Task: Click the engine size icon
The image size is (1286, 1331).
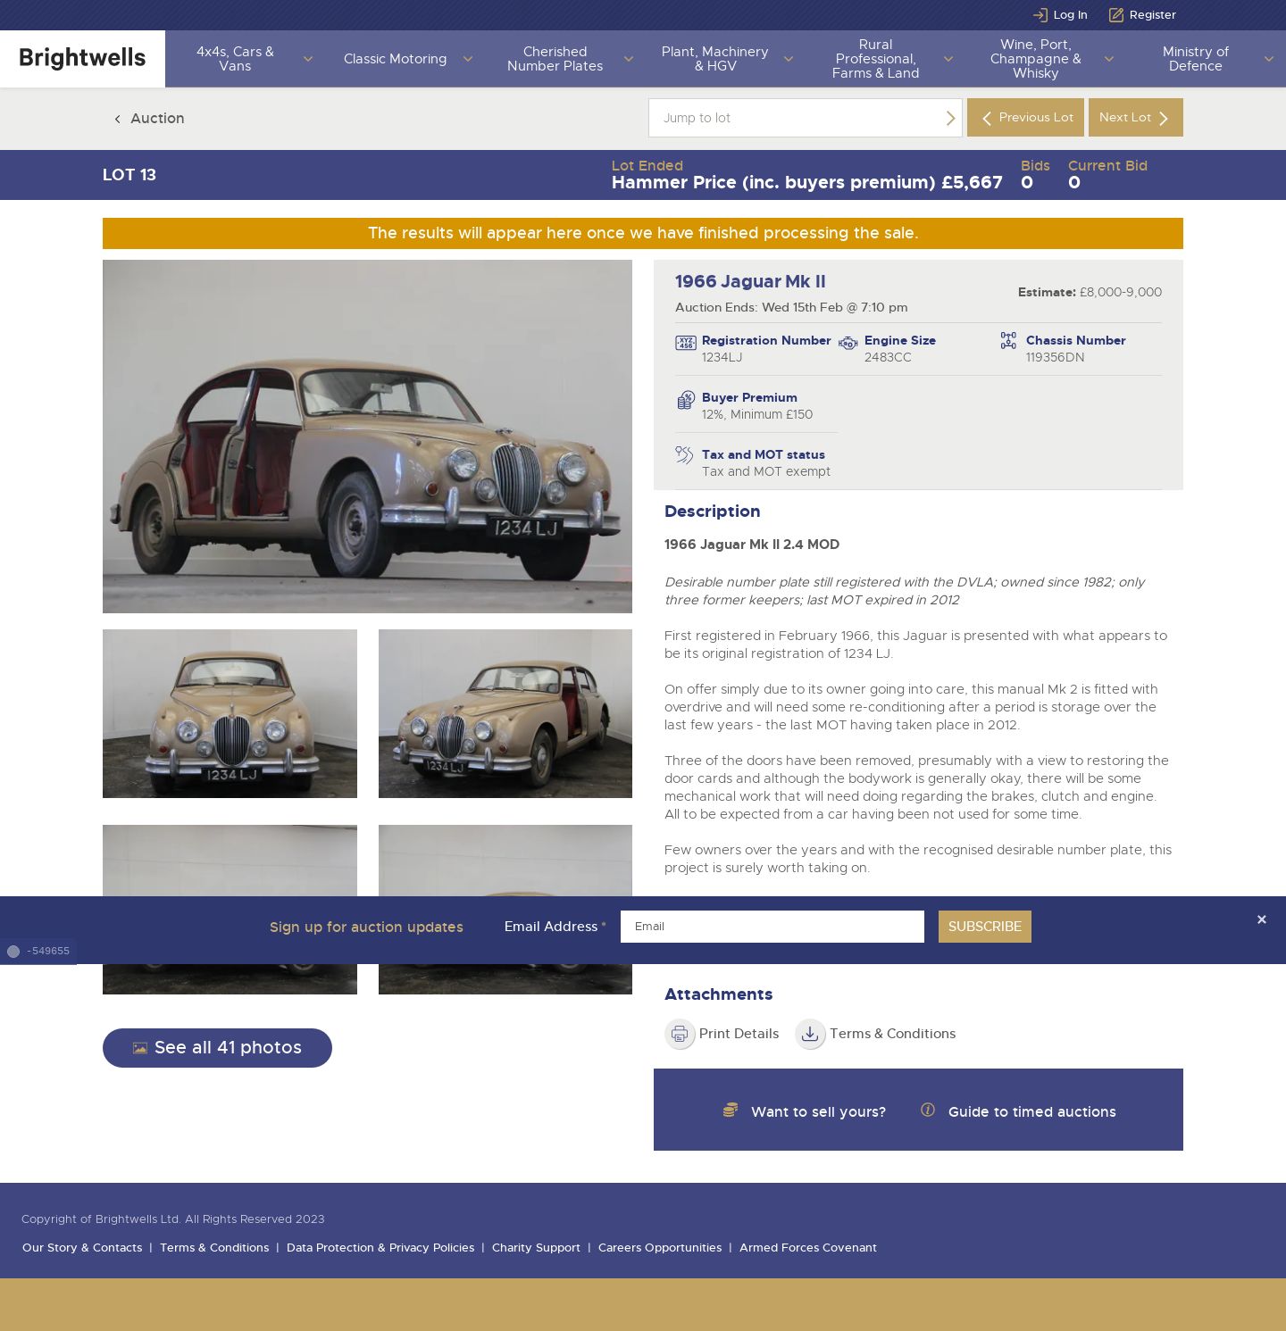Action: coord(848,343)
